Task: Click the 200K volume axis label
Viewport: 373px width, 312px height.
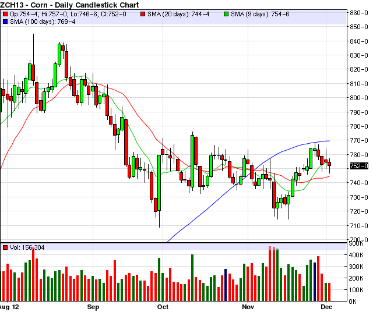Action: 356,278
